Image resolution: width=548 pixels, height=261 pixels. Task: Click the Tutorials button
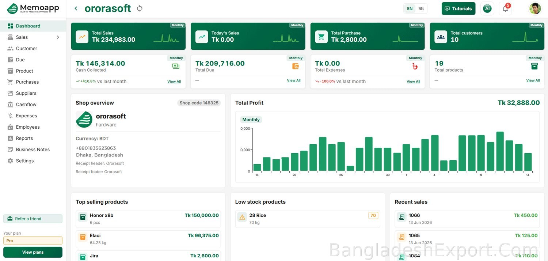[458, 8]
